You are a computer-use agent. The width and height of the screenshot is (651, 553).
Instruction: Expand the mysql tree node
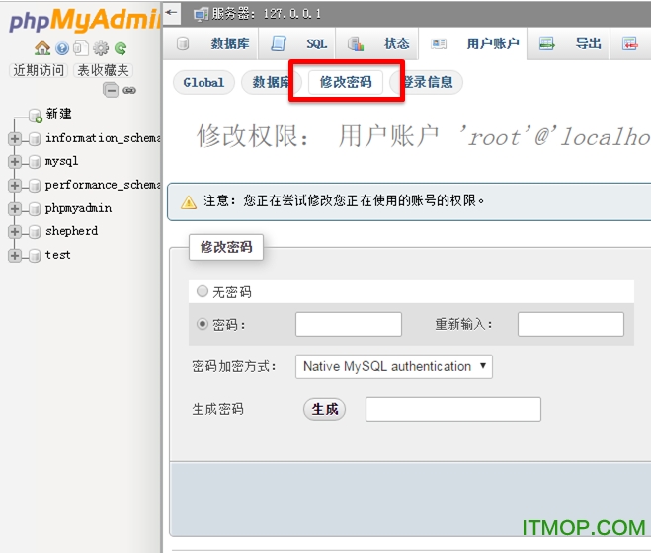tap(15, 162)
